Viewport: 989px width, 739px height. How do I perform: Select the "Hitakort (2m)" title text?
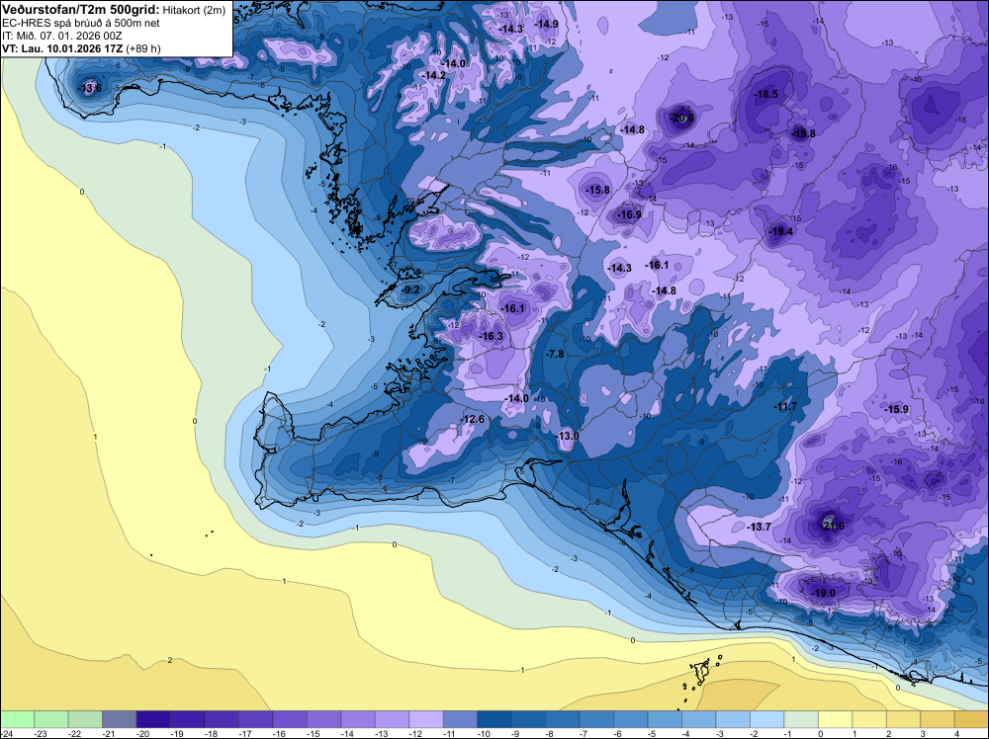(x=194, y=10)
